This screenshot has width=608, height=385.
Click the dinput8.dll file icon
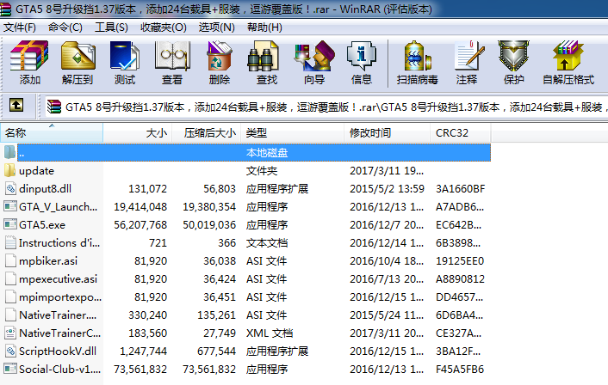[x=9, y=189]
